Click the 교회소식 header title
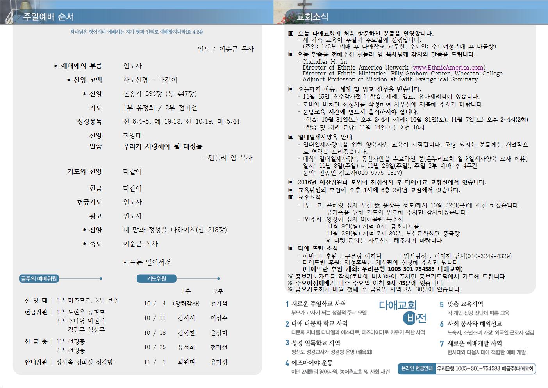The height and width of the screenshot is (388, 548). click(312, 17)
